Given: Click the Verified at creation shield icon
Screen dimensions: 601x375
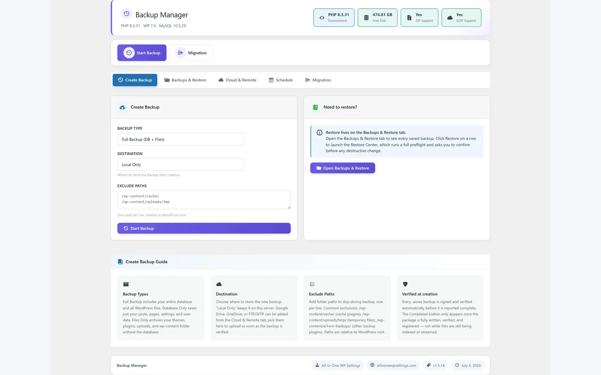Looking at the screenshot, I should click(405, 284).
